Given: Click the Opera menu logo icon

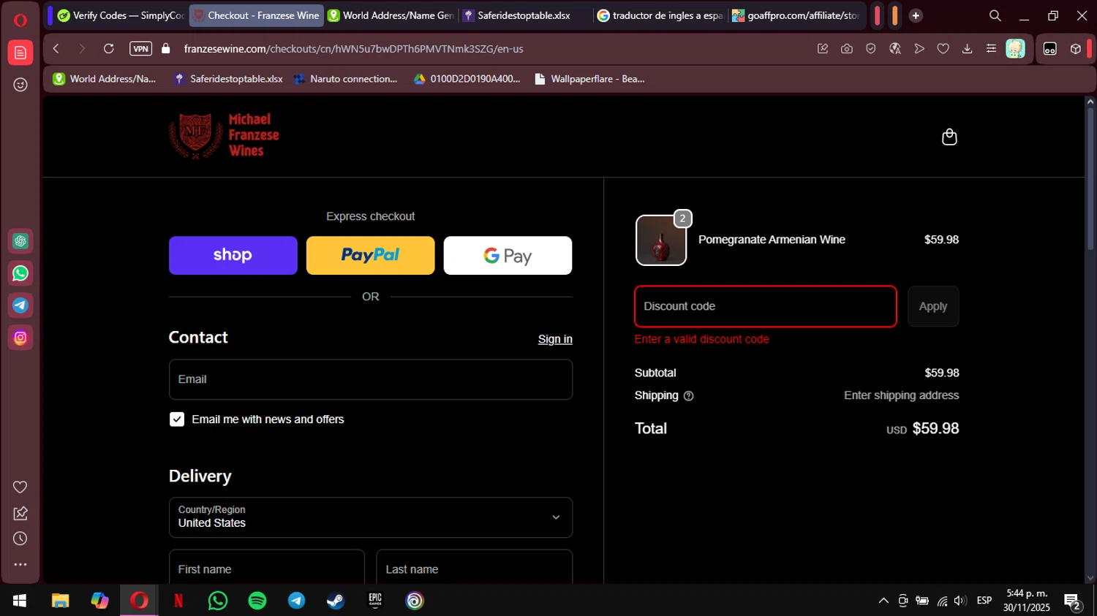Looking at the screenshot, I should point(20,20).
